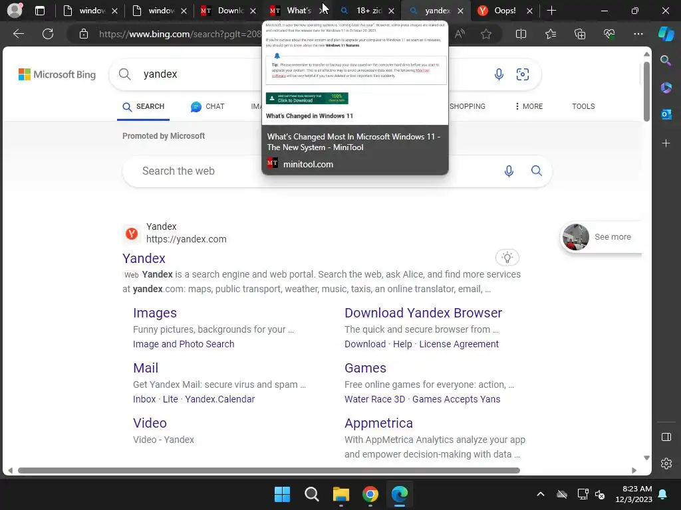Viewport: 681px width, 510px height.
Task: Launch Copilot from the toolbar
Action: 666,34
